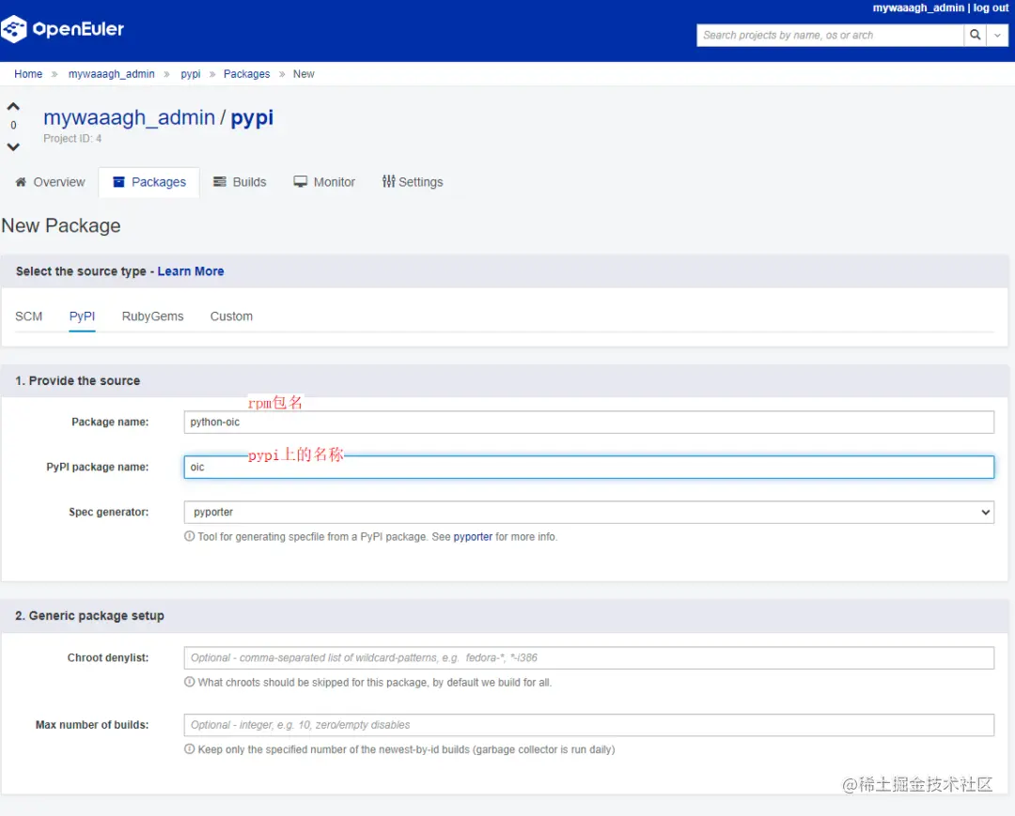
Task: Open Packages breadcrumb link
Action: click(x=246, y=73)
